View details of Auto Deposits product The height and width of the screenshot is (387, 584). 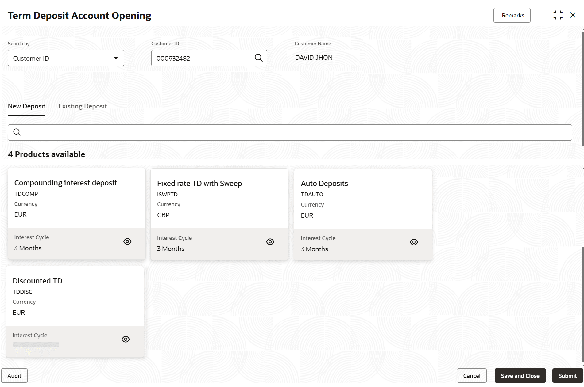(414, 242)
